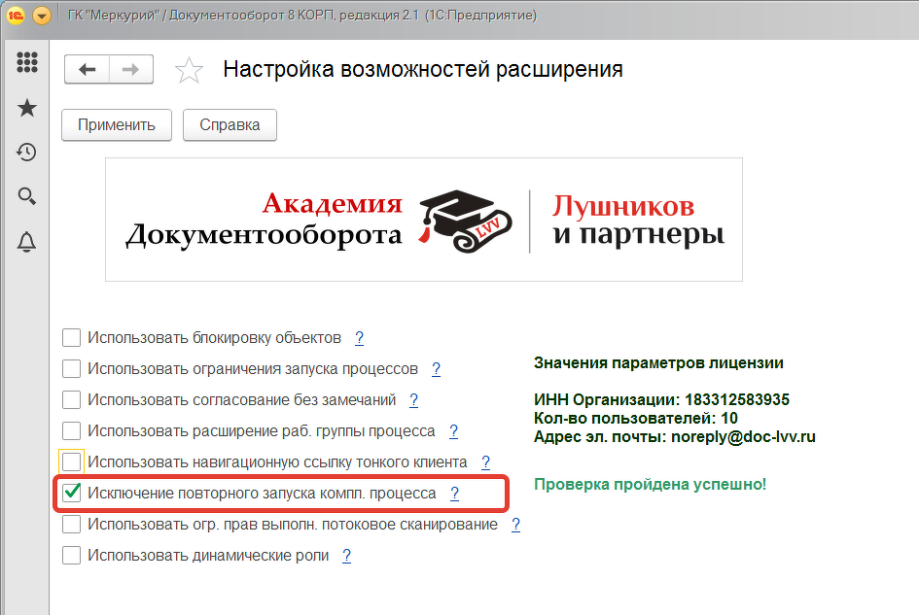919x615 pixels.
Task: Go forward with the right arrow button
Action: pos(130,70)
